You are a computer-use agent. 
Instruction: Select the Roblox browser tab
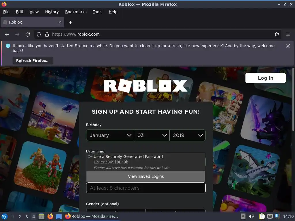pos(32,22)
